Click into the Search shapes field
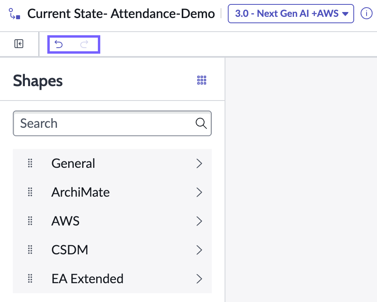The image size is (377, 302). point(112,123)
